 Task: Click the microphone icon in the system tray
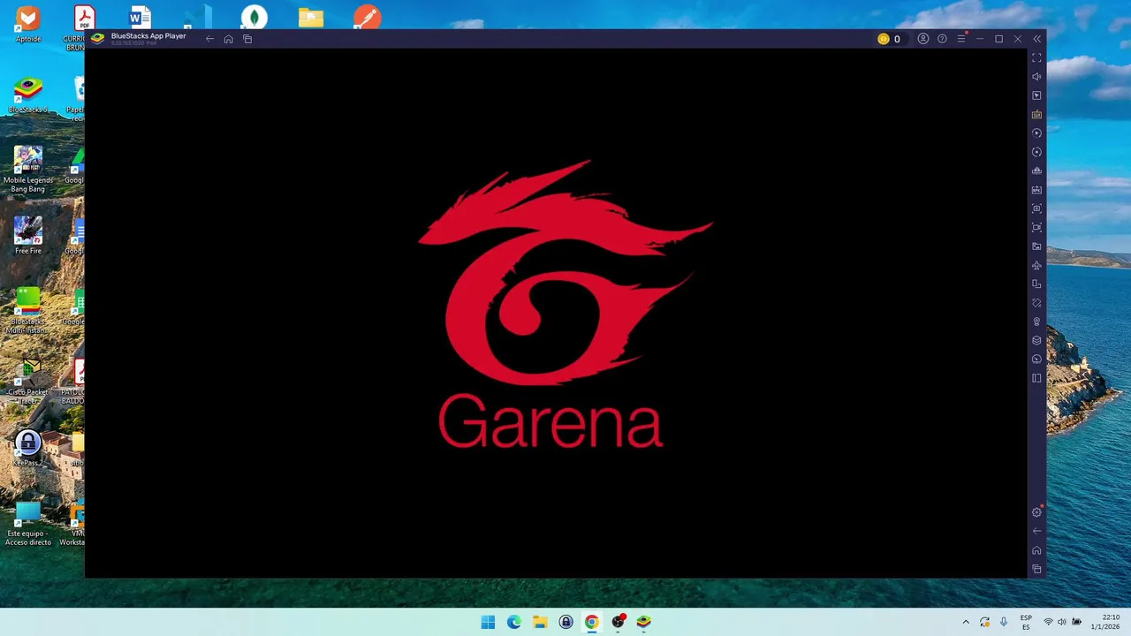pyautogui.click(x=1003, y=622)
